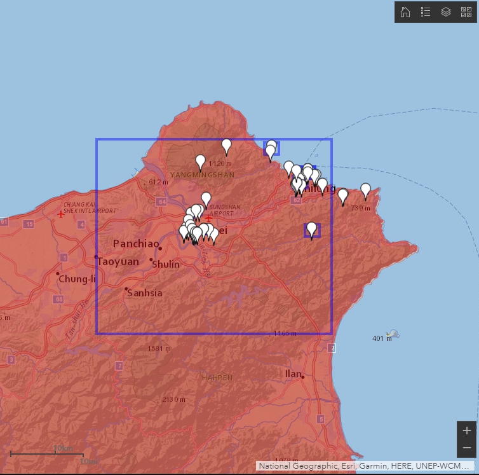
Task: Click the highway 15 shield near the airport
Action: pos(29,224)
